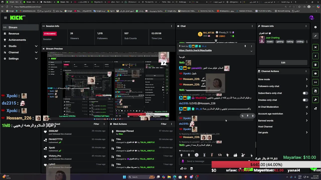Open Mod Actions three-dot options
Viewport: 321px width, 180px height.
tap(172, 124)
